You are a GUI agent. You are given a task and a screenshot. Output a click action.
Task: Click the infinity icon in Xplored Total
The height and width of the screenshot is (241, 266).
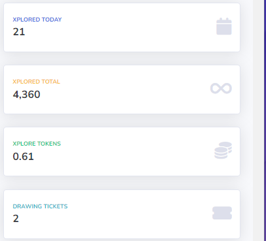221,88
